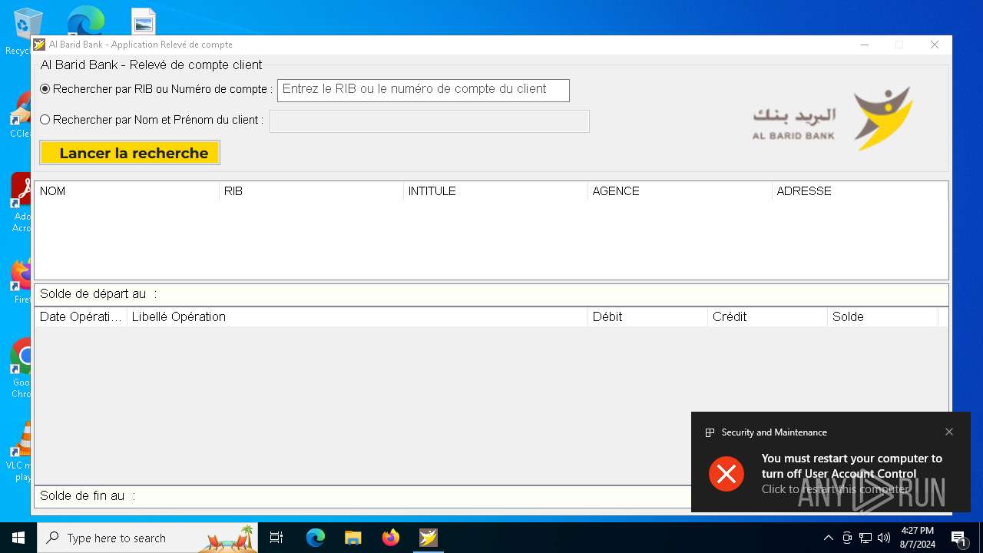Open the Windows Start menu
983x553 pixels.
pyautogui.click(x=18, y=538)
